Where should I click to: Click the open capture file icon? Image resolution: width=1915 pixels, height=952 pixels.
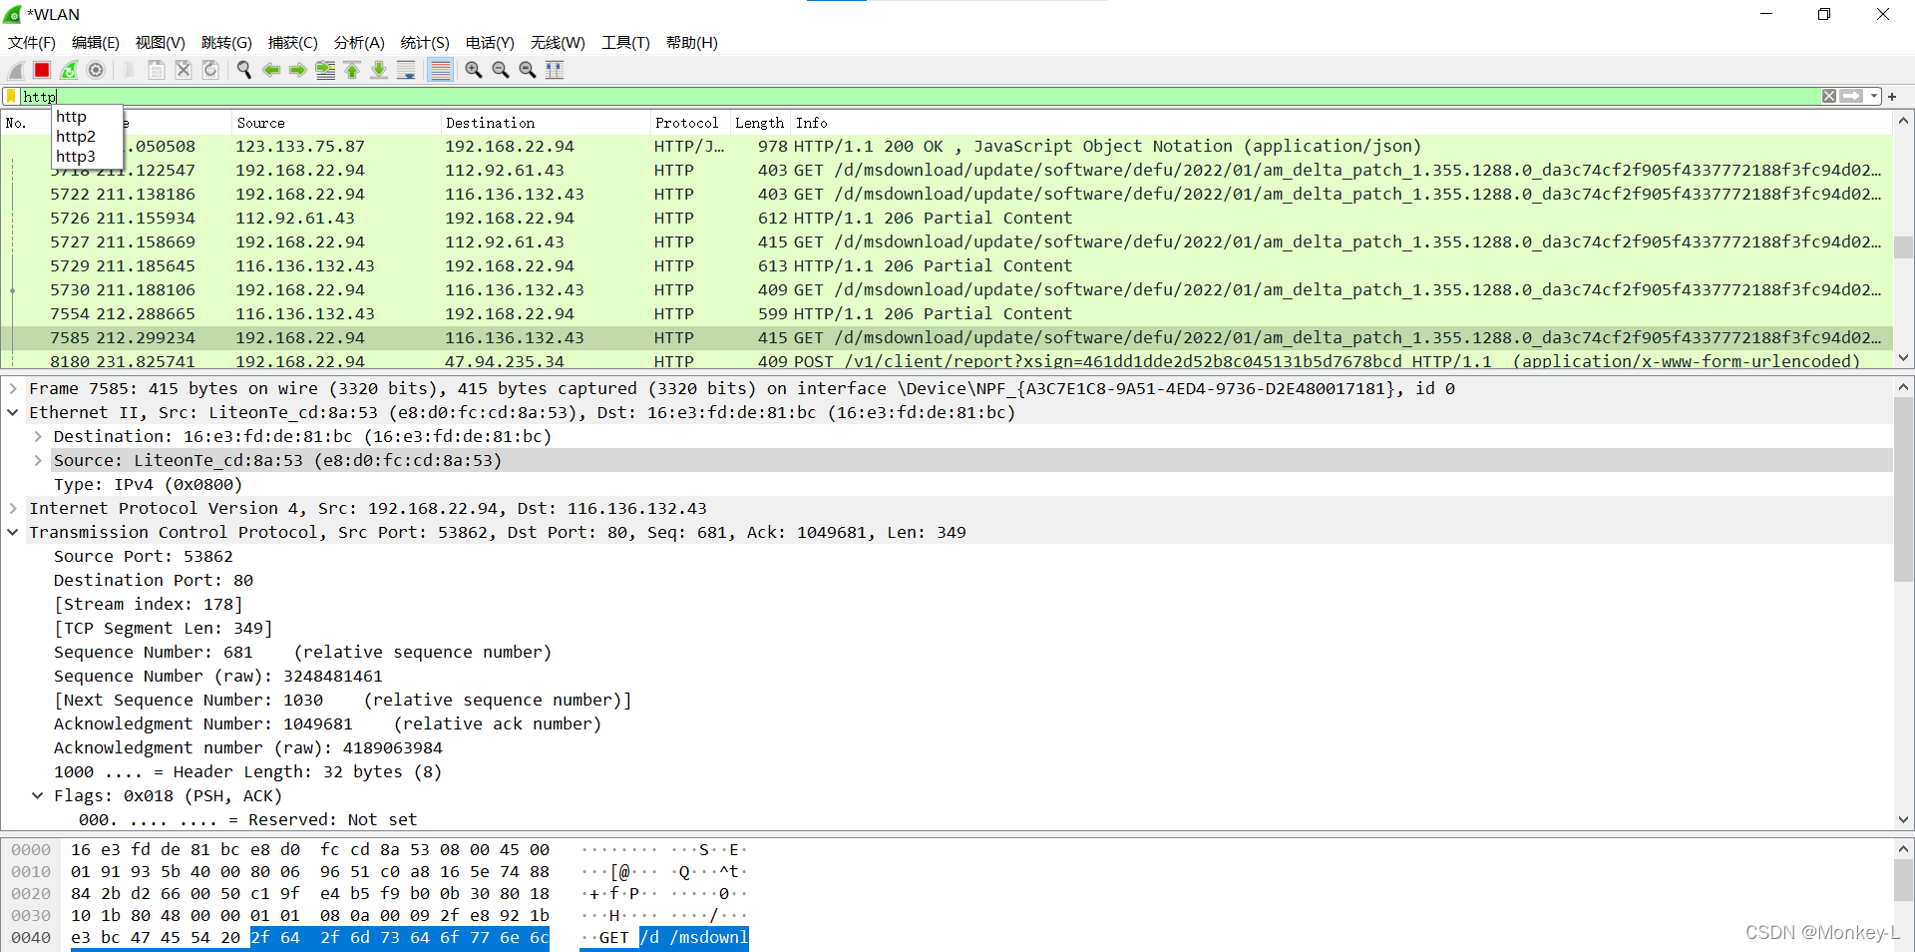tap(129, 70)
